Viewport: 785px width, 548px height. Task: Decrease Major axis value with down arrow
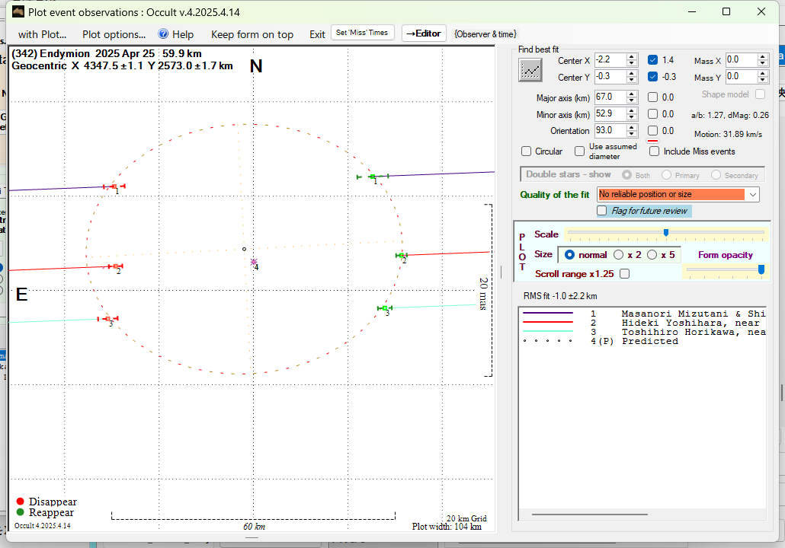click(632, 100)
